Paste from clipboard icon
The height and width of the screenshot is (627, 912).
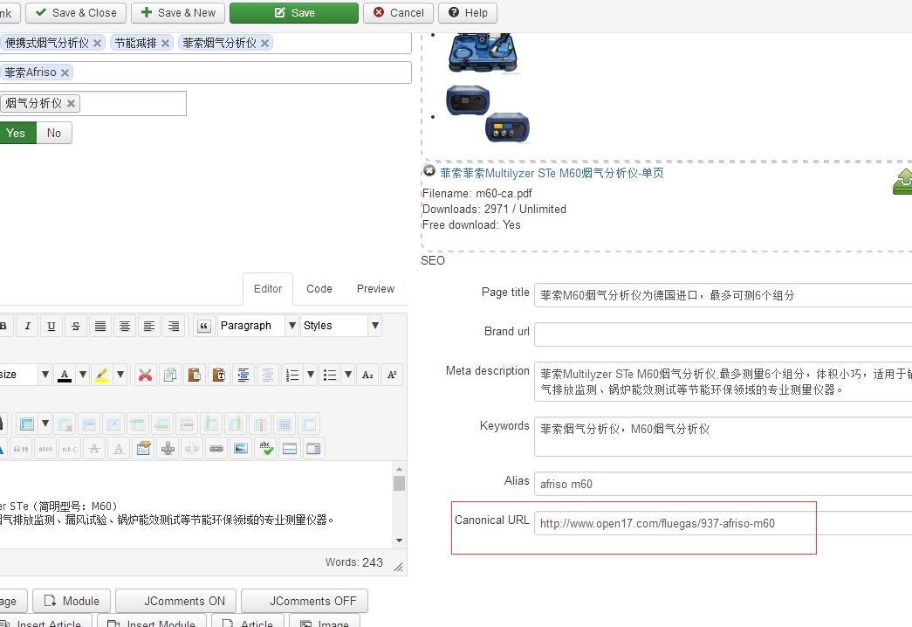coord(195,375)
